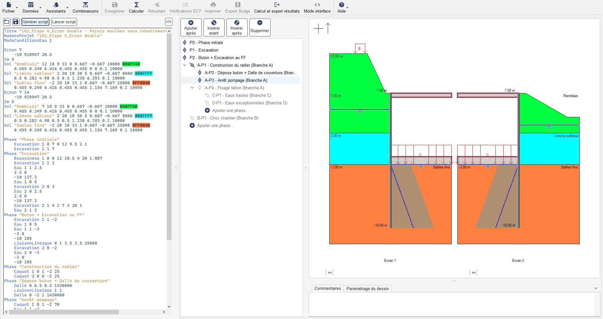
Task: Click the save script disk icon
Action: [x=16, y=22]
